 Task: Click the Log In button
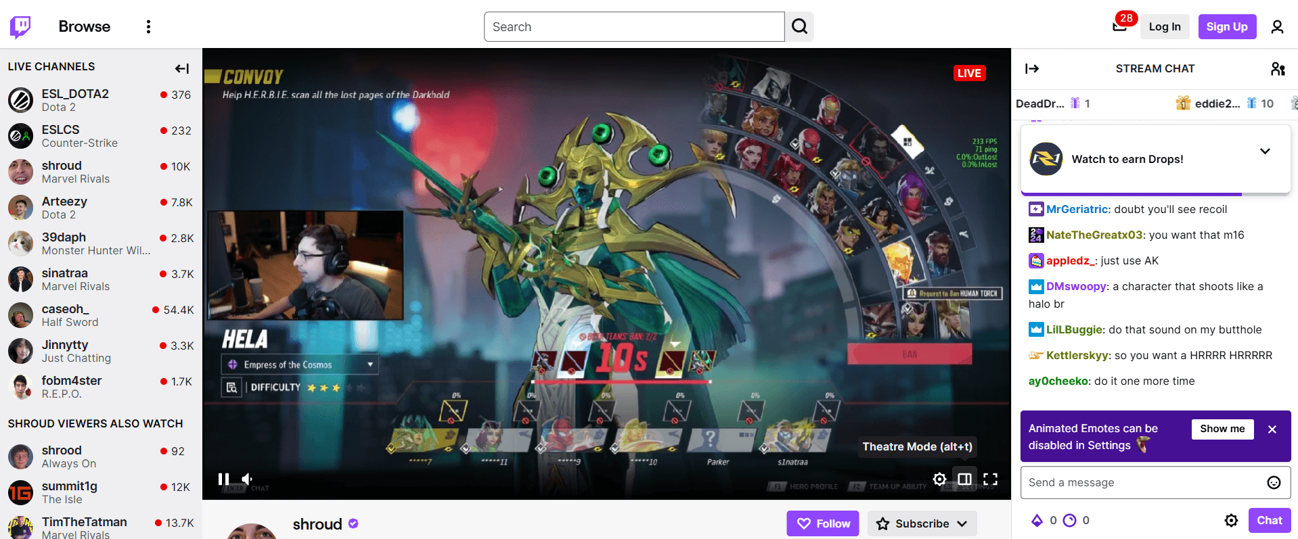tap(1165, 27)
